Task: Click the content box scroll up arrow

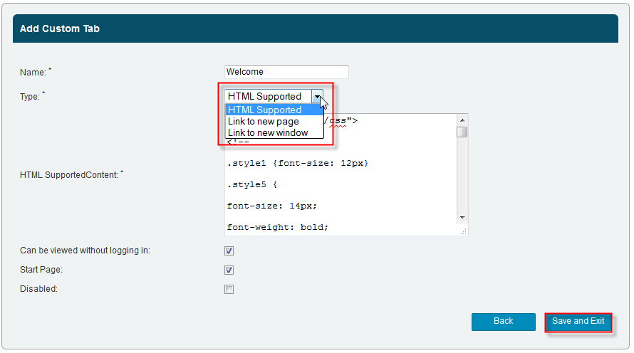Action: click(462, 120)
